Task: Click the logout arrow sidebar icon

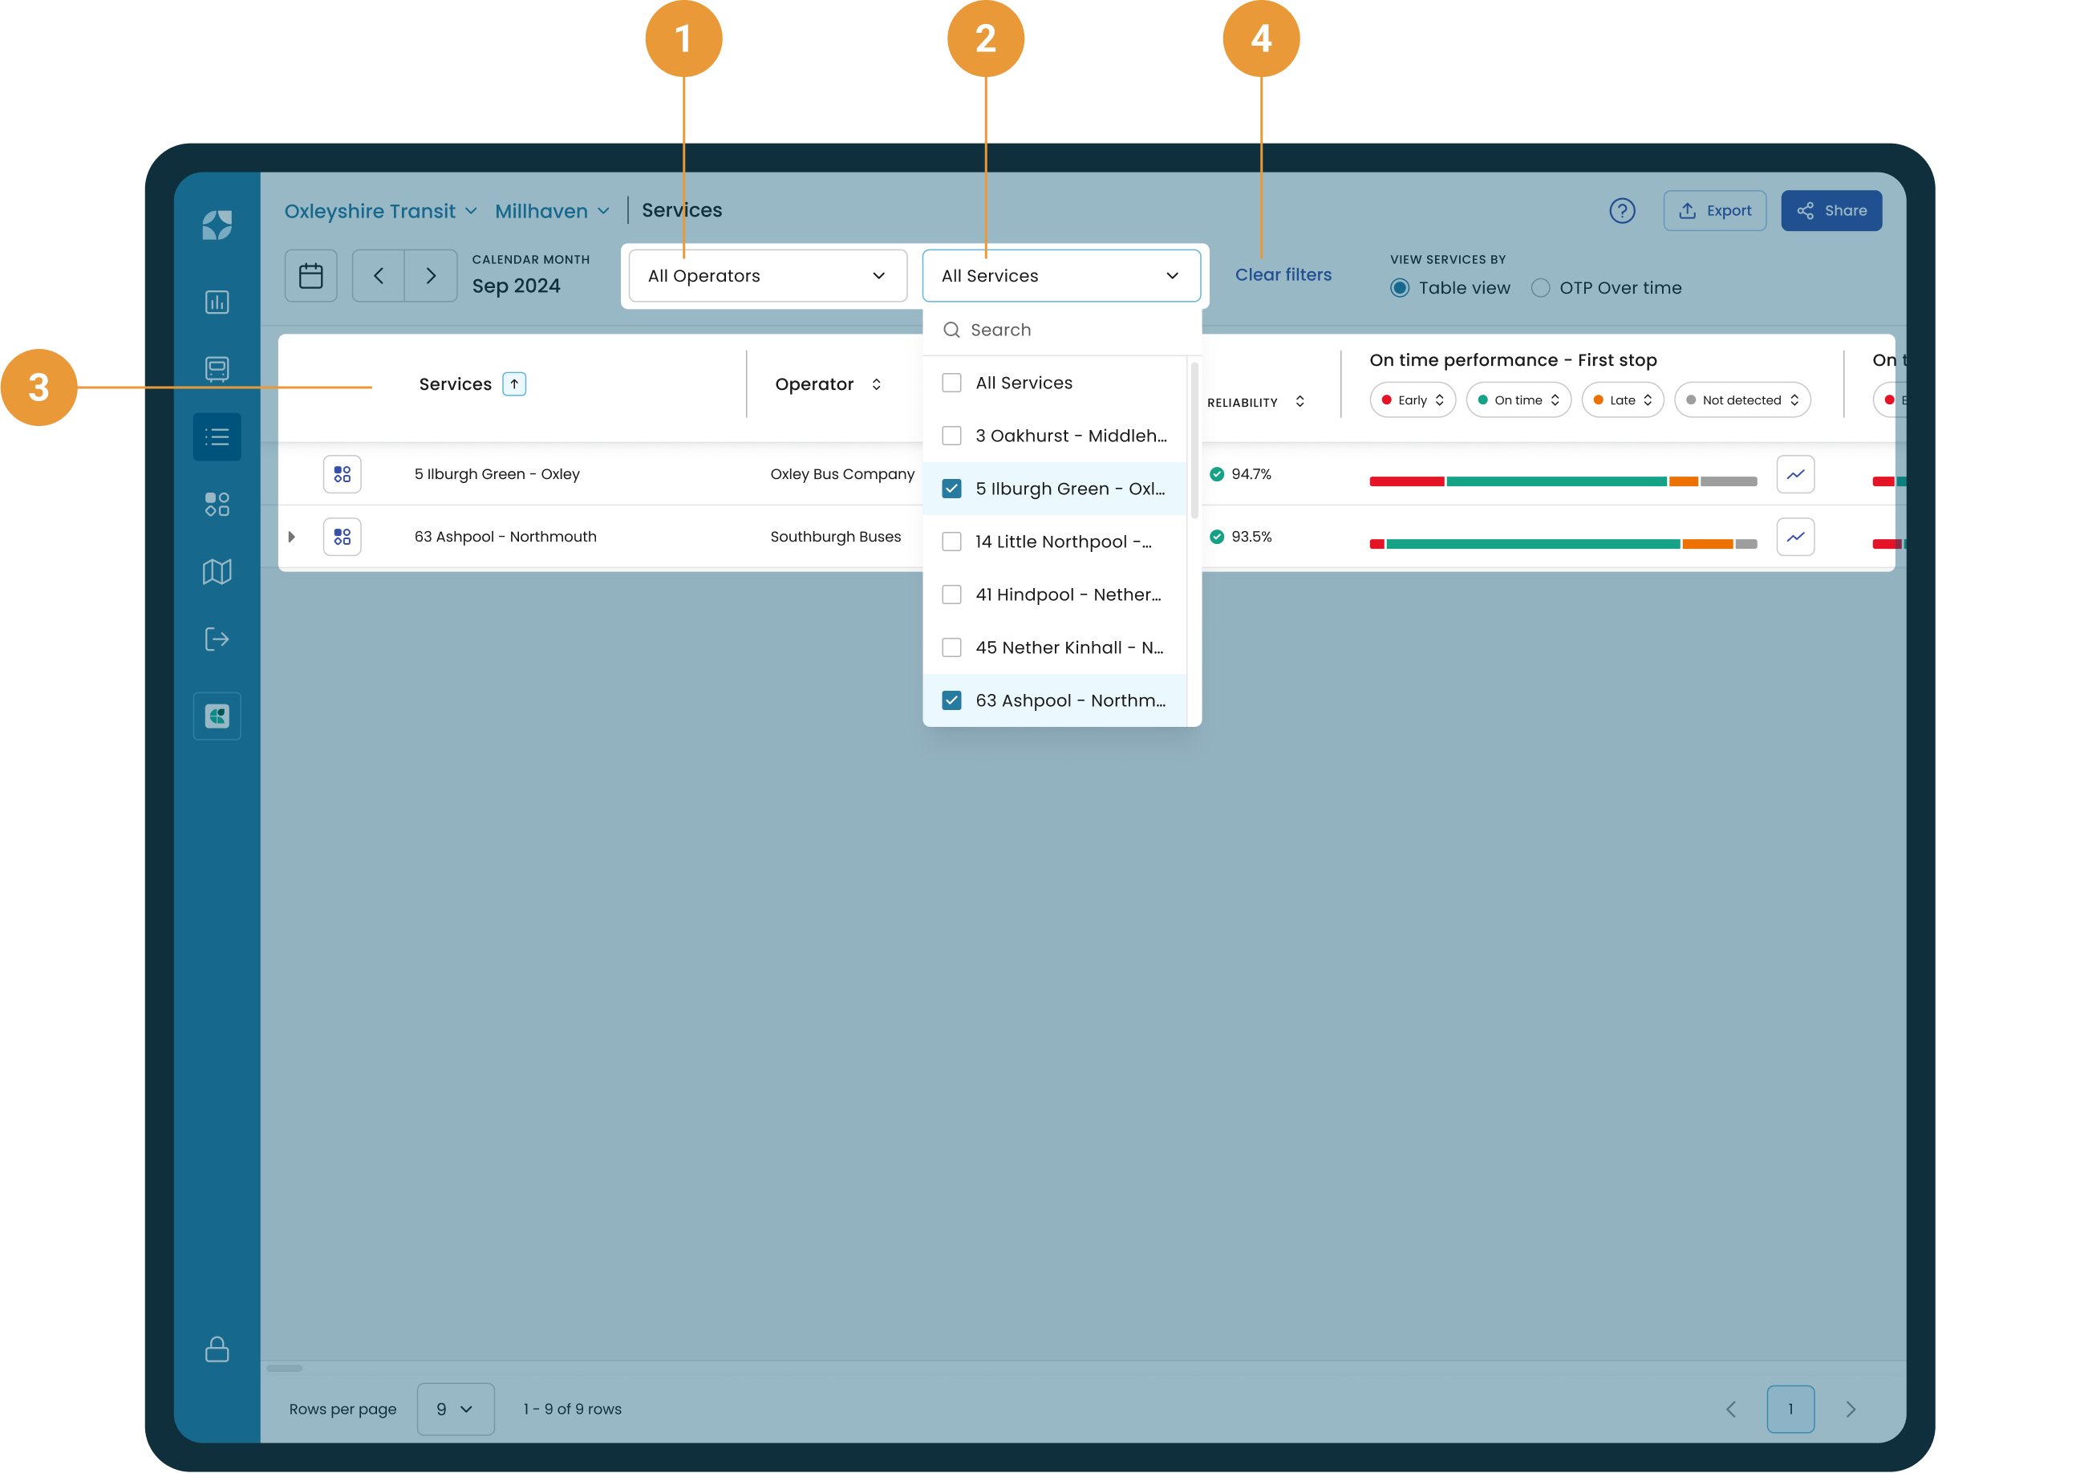Action: tap(217, 639)
